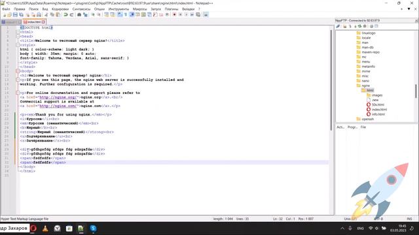
Task: Collapse the html tag fold marker
Action: click(x=18, y=32)
